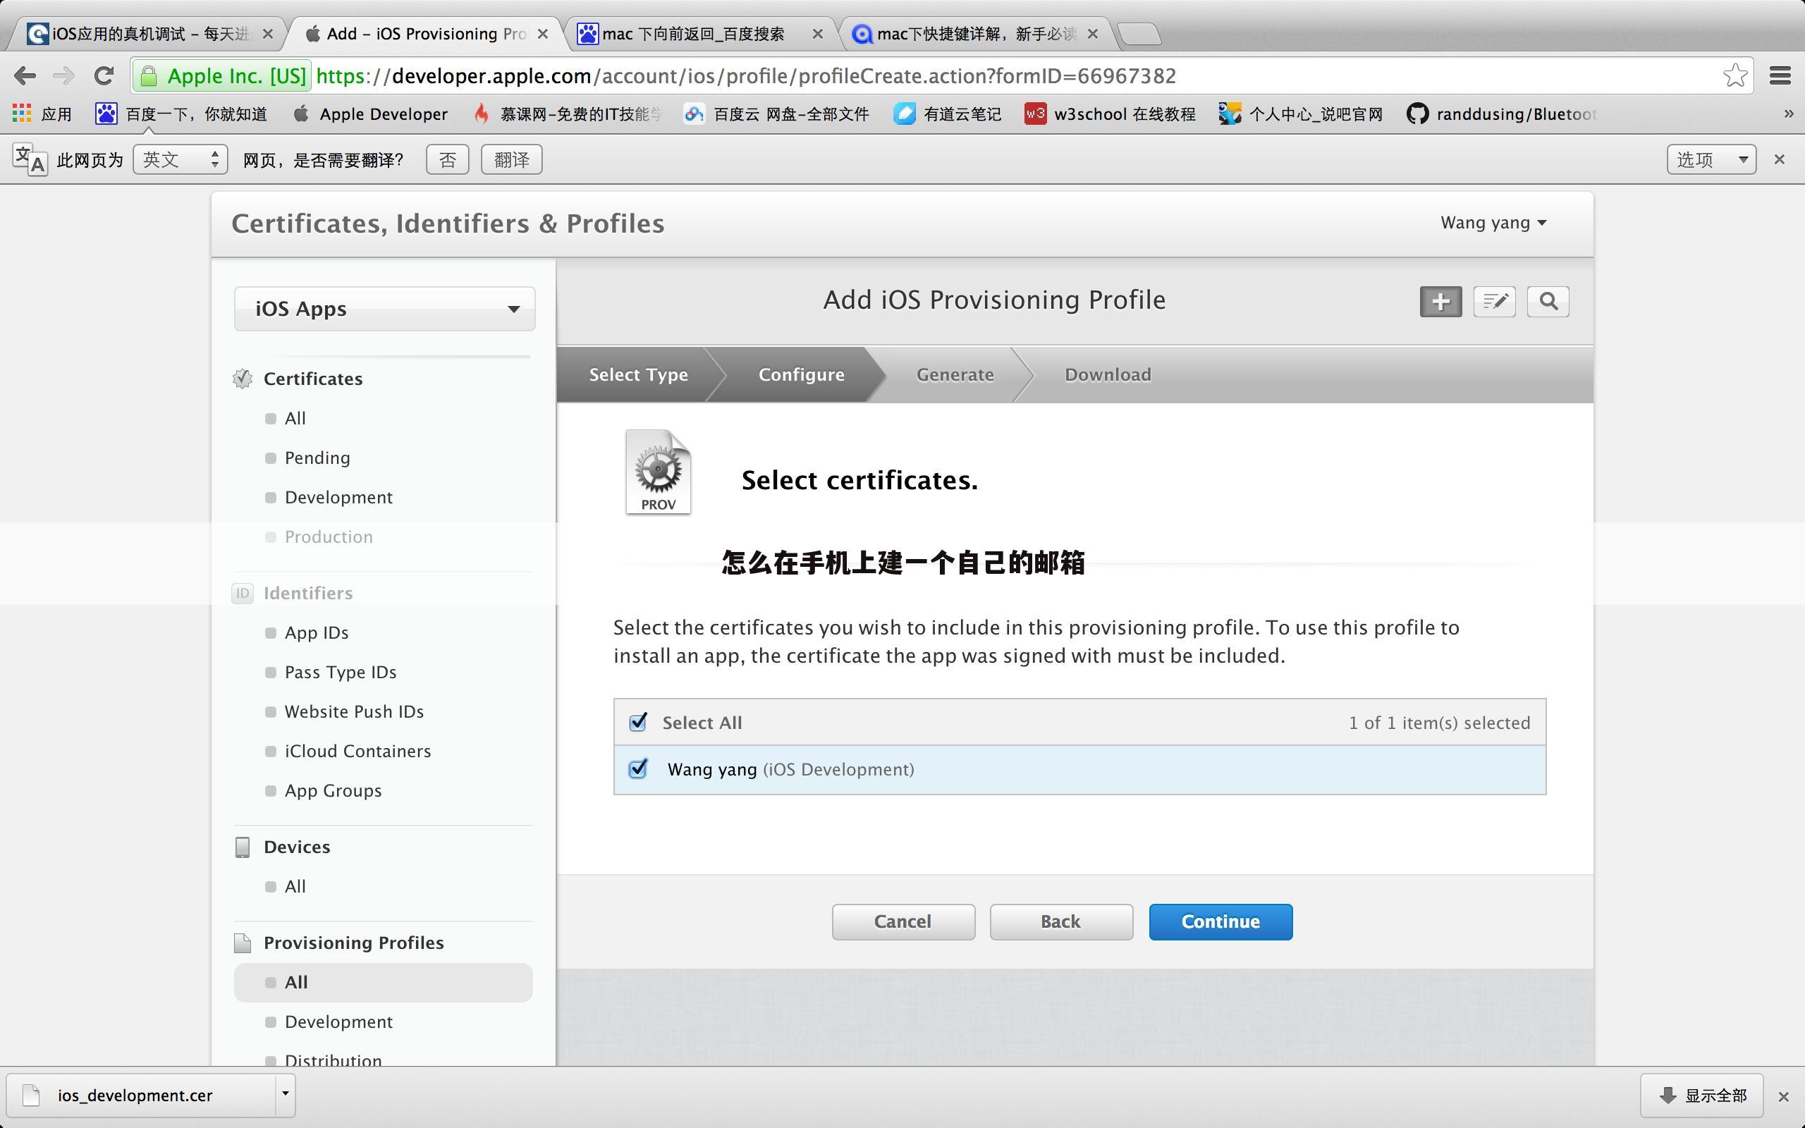Open the Apple Developer bookmark
Screen dimensions: 1805x1128
pyautogui.click(x=370, y=114)
